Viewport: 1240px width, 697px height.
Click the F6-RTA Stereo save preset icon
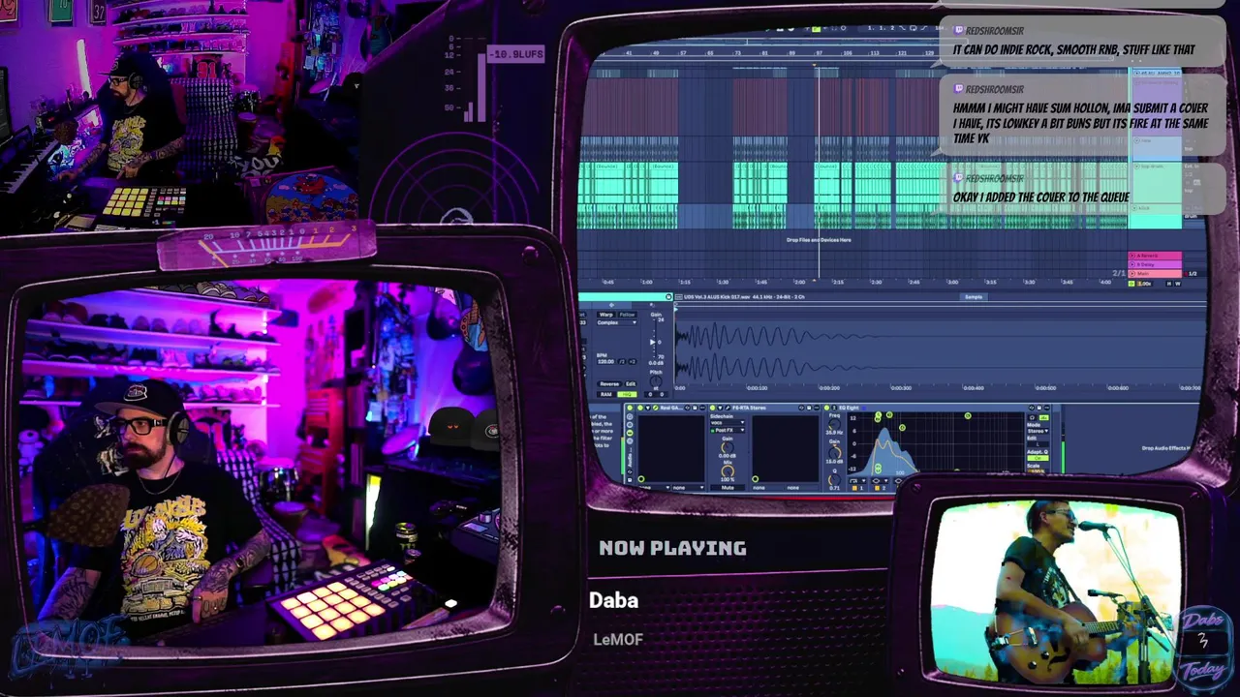pos(809,408)
